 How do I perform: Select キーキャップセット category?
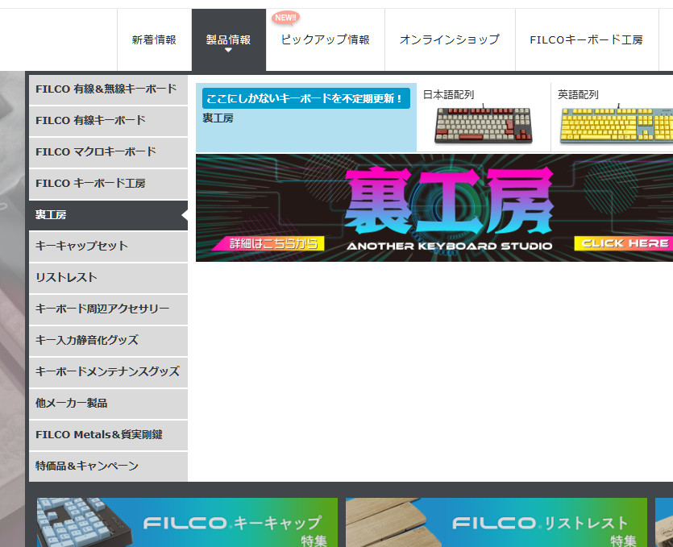point(108,247)
